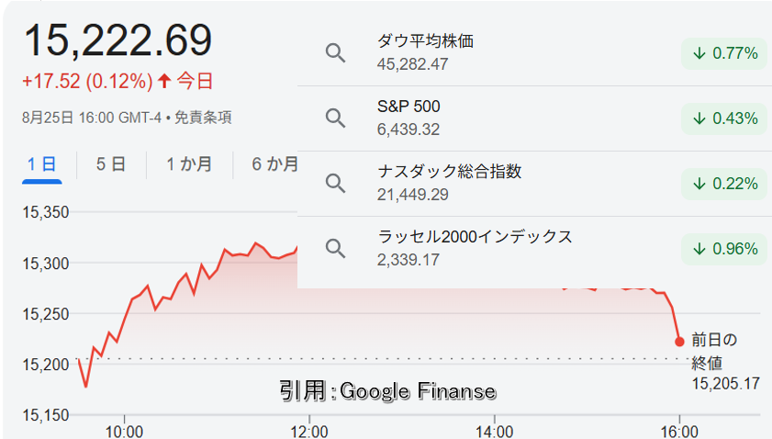Image resolution: width=772 pixels, height=439 pixels.
Task: Select the 0.96% down change badge
Action: tap(724, 249)
